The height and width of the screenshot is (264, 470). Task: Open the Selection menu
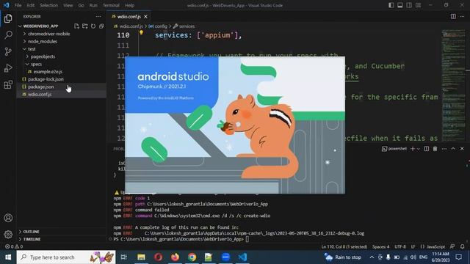point(49,5)
